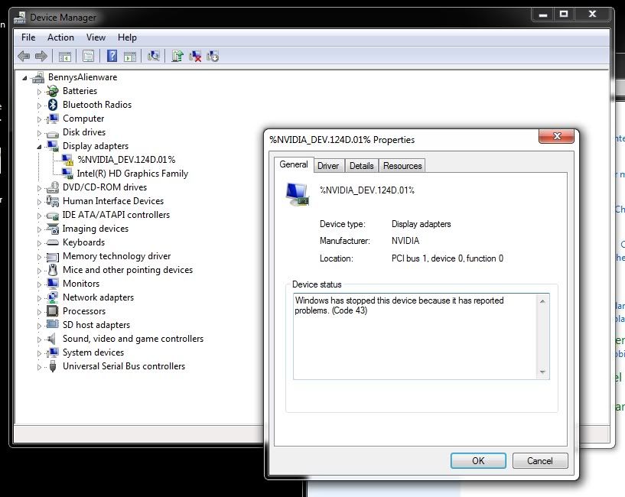Expand the Memory technology driver node
Screen dimensions: 625x497
pos(39,257)
